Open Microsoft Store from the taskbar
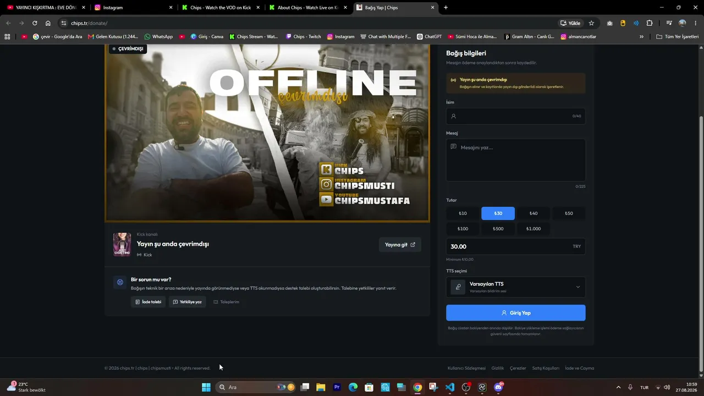The image size is (704, 396). 369,387
